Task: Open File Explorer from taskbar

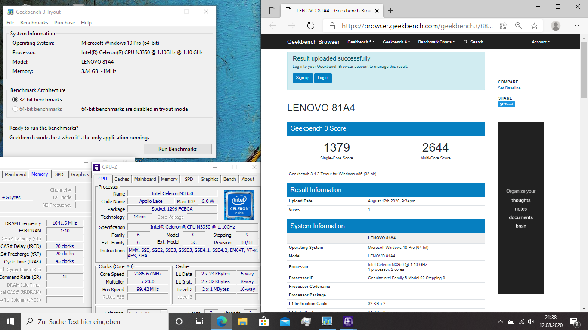Action: (243, 321)
